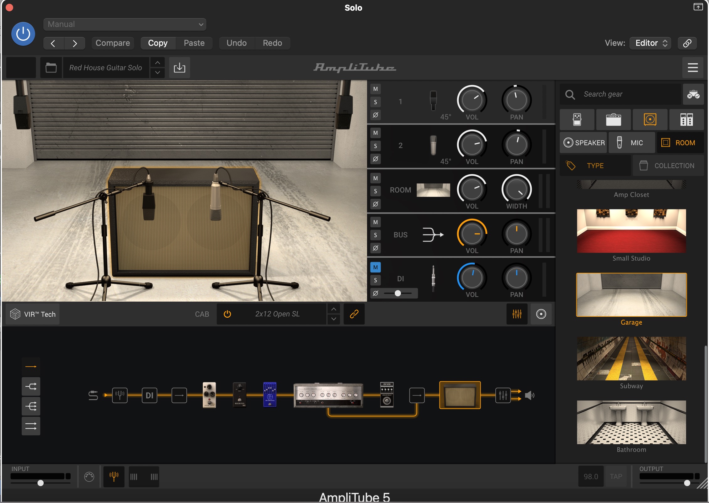Go to next preset with right arrow

tap(75, 43)
